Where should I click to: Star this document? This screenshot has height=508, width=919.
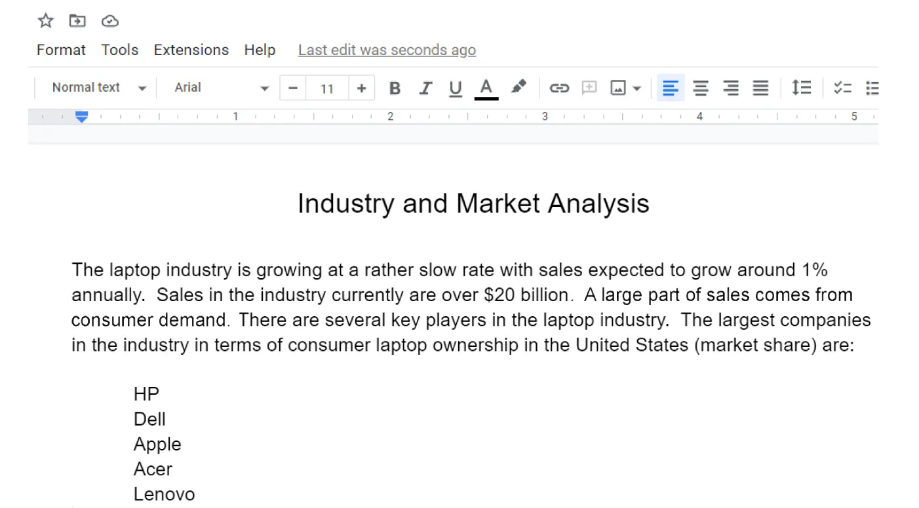coord(45,20)
